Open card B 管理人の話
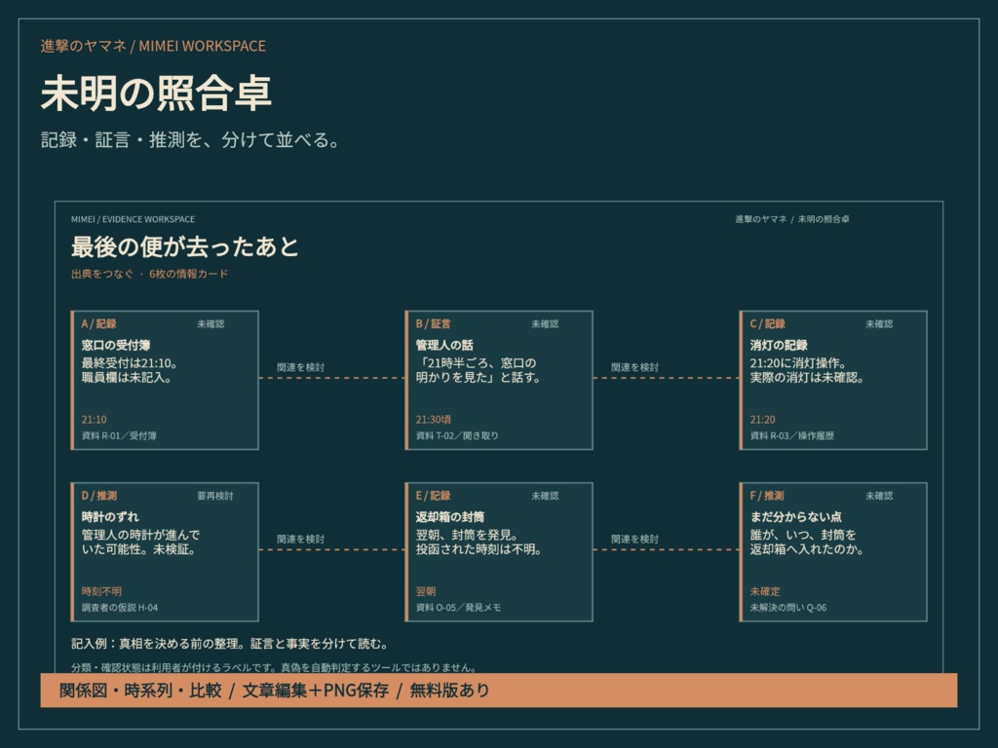998x748 pixels. coord(499,381)
